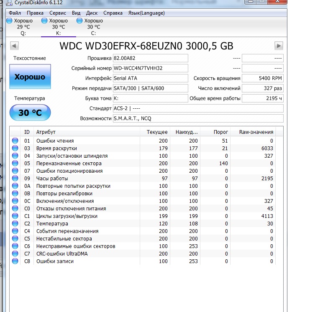Click status icon for Неисправимые ошибки секторов

15,246
